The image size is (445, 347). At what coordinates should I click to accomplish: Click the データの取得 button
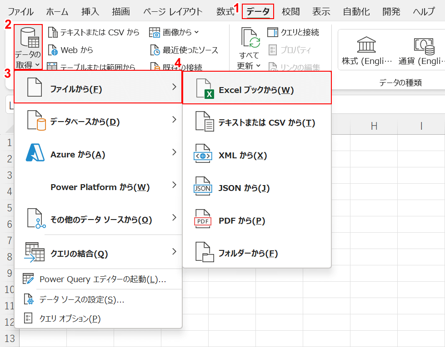tap(28, 45)
